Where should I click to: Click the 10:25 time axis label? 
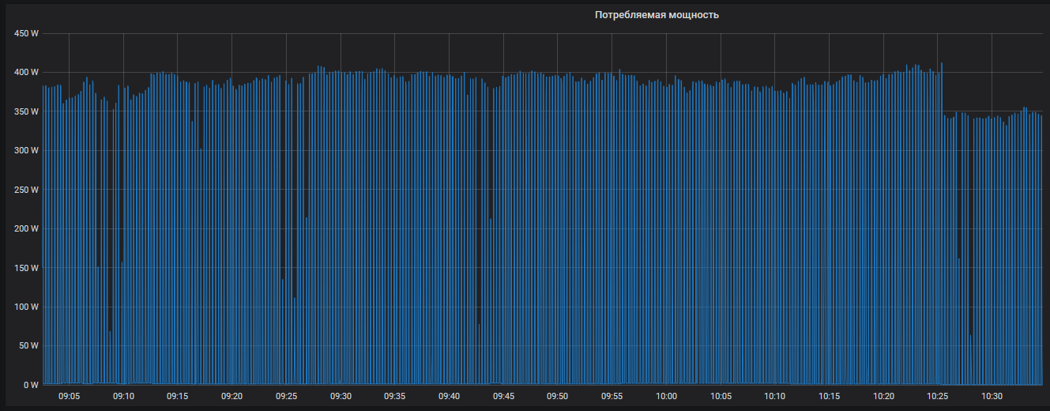(938, 396)
